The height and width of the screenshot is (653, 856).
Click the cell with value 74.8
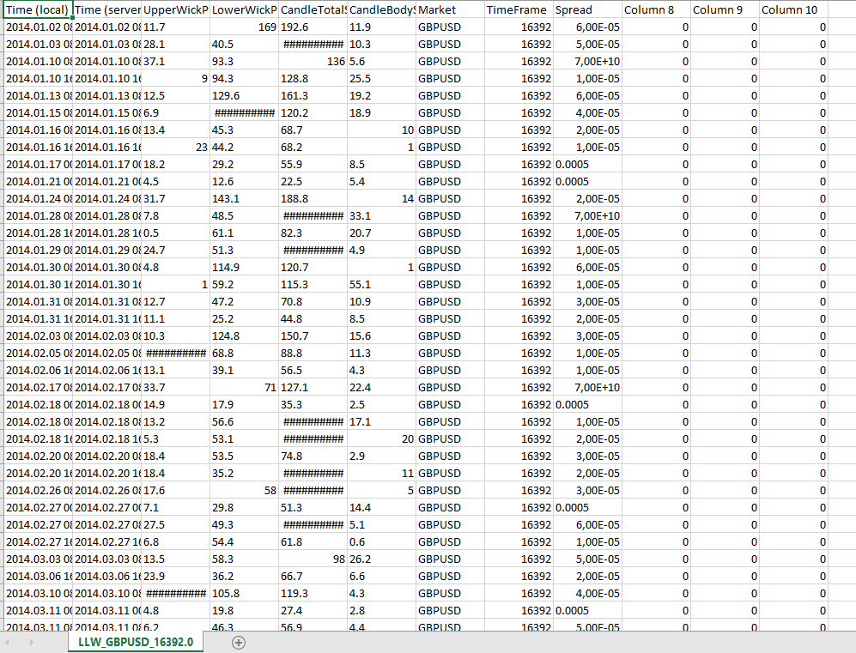[x=313, y=456]
